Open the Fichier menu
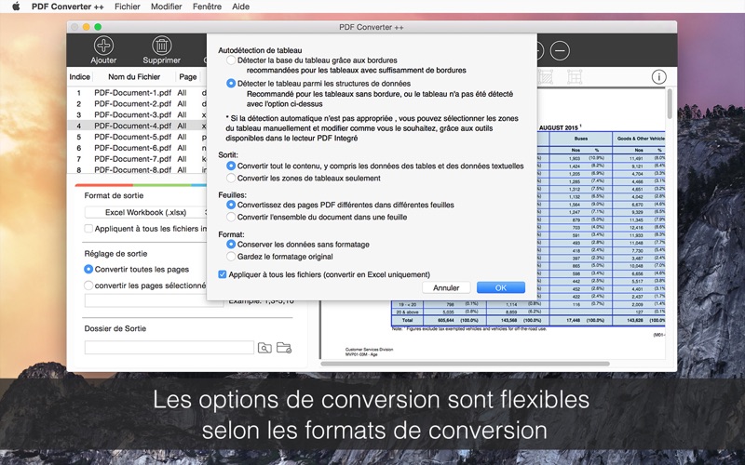This screenshot has height=465, width=745. point(128,7)
